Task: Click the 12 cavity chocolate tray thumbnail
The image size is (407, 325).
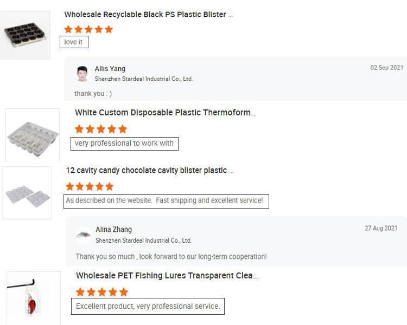Action: [x=27, y=193]
